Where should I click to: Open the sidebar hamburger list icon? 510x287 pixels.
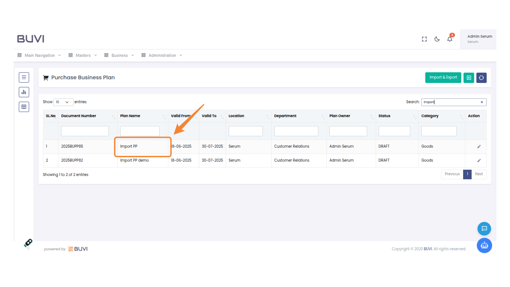click(x=24, y=77)
